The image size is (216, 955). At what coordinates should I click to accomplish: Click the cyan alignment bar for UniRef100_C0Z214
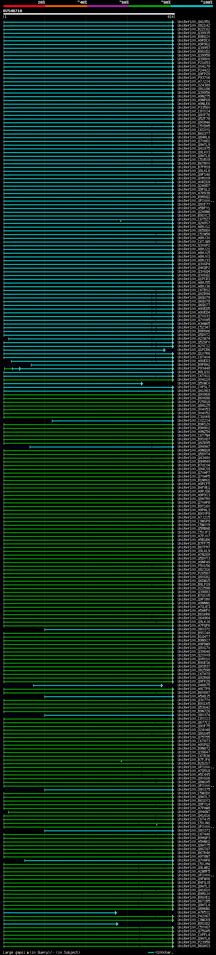point(113,421)
